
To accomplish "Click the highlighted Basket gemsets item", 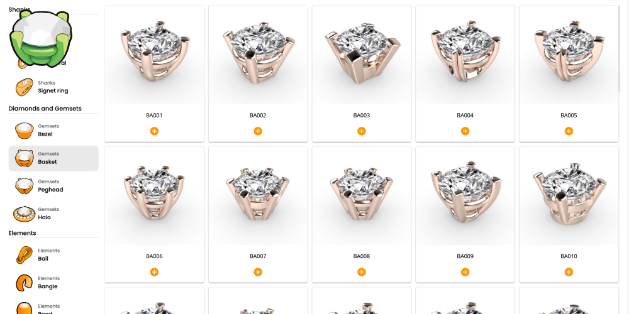I will point(53,158).
